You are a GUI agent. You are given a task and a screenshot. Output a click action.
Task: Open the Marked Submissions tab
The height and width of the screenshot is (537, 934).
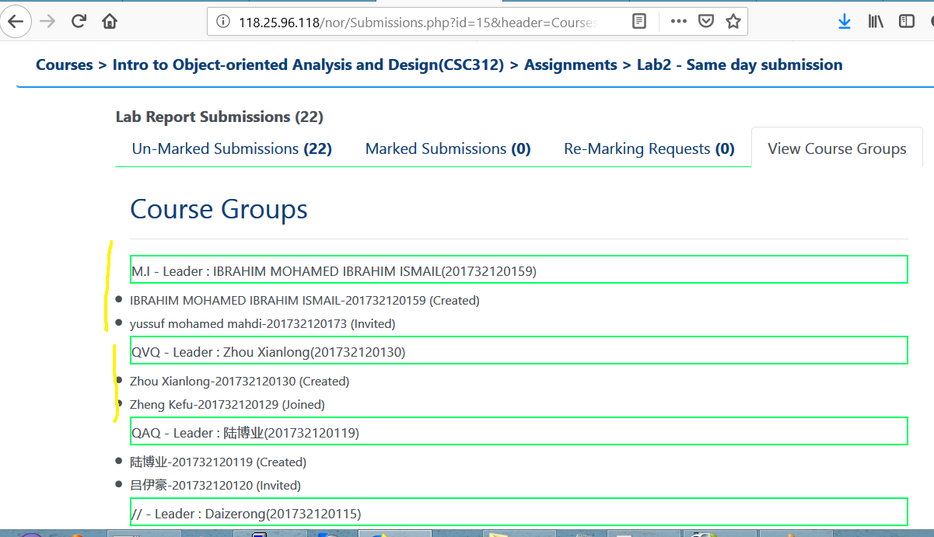point(448,148)
